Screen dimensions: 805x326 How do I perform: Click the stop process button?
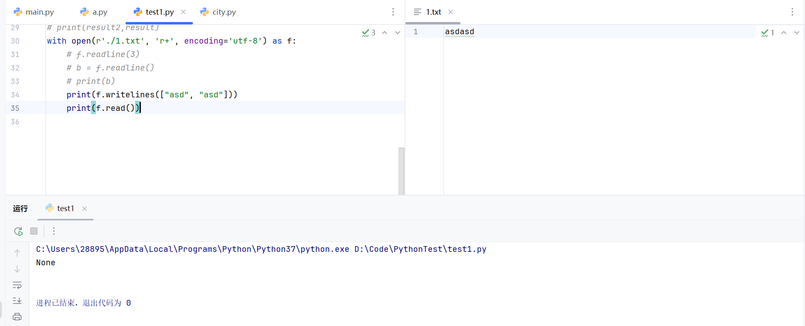click(x=34, y=231)
